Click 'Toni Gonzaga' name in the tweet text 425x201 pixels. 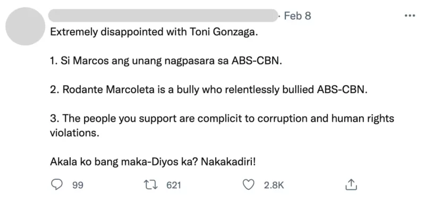[x=223, y=33]
